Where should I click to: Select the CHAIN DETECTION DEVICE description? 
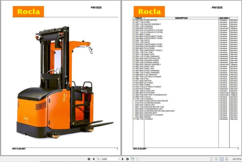(x=156, y=101)
